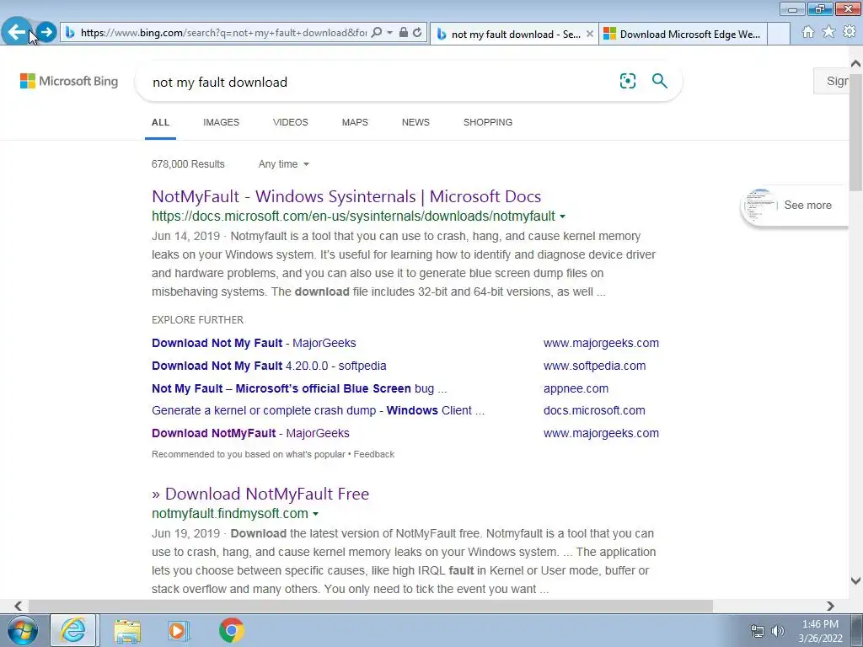Submit search with Bing magnifier icon

659,81
